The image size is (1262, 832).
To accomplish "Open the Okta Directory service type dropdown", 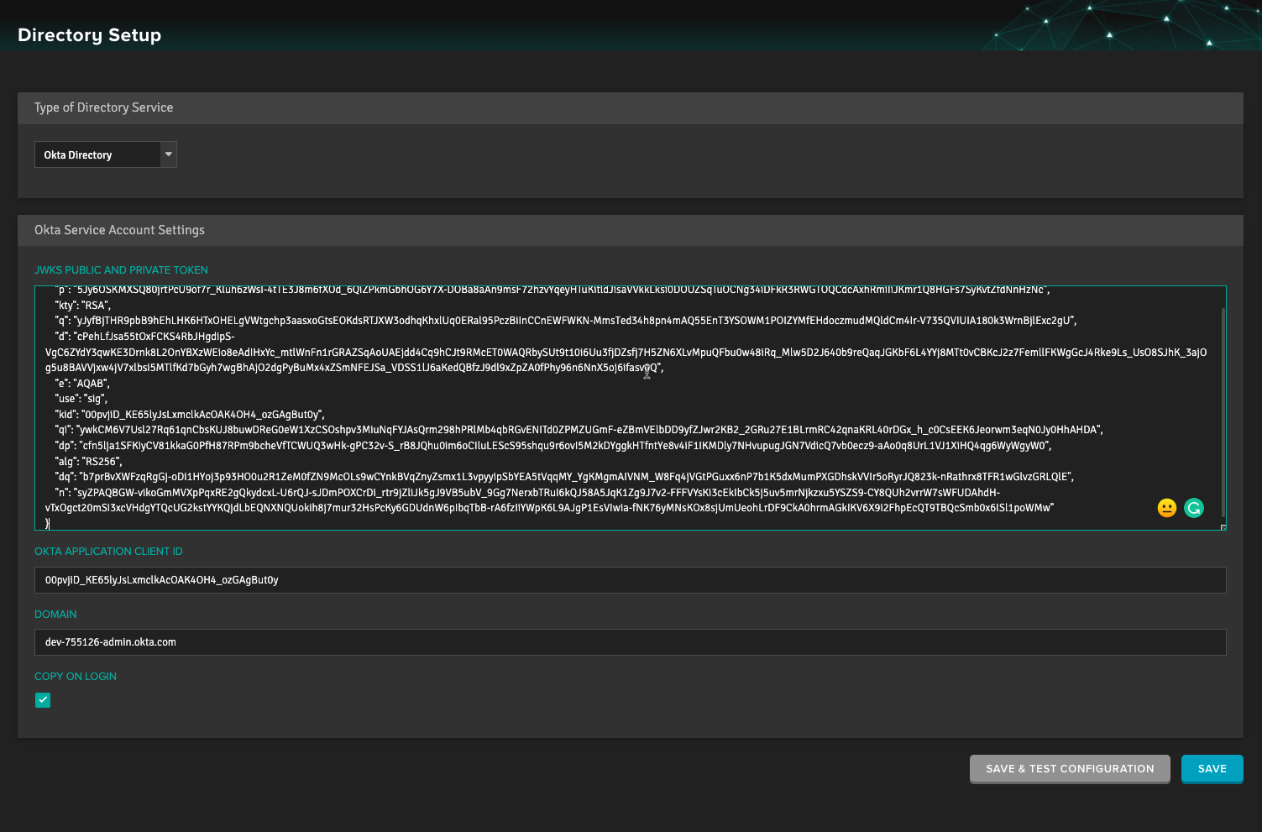I will [x=106, y=154].
